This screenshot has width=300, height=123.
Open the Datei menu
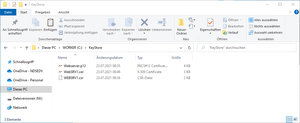point(8,12)
